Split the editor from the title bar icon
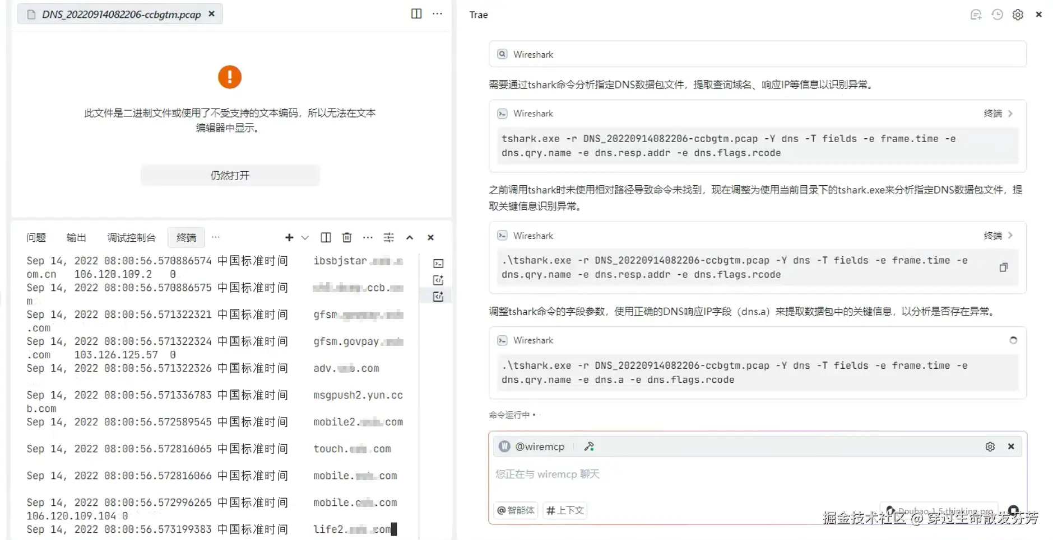Image resolution: width=1053 pixels, height=540 pixels. [416, 14]
